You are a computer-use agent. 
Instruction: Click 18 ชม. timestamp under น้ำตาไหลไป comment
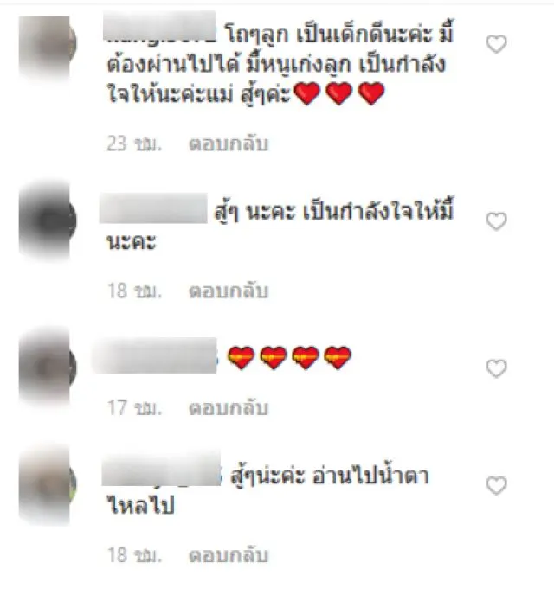[x=134, y=555]
